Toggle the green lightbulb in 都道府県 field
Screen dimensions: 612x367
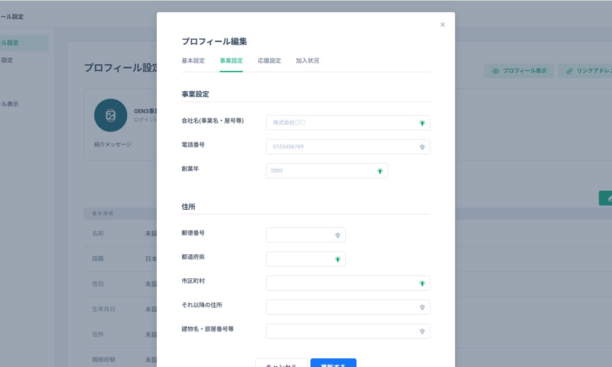337,259
